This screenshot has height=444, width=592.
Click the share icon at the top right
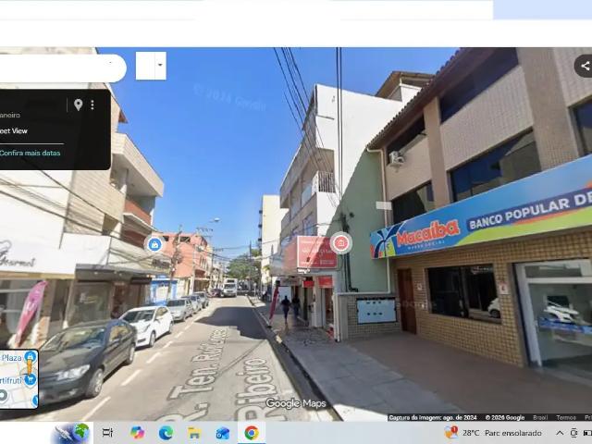585,66
